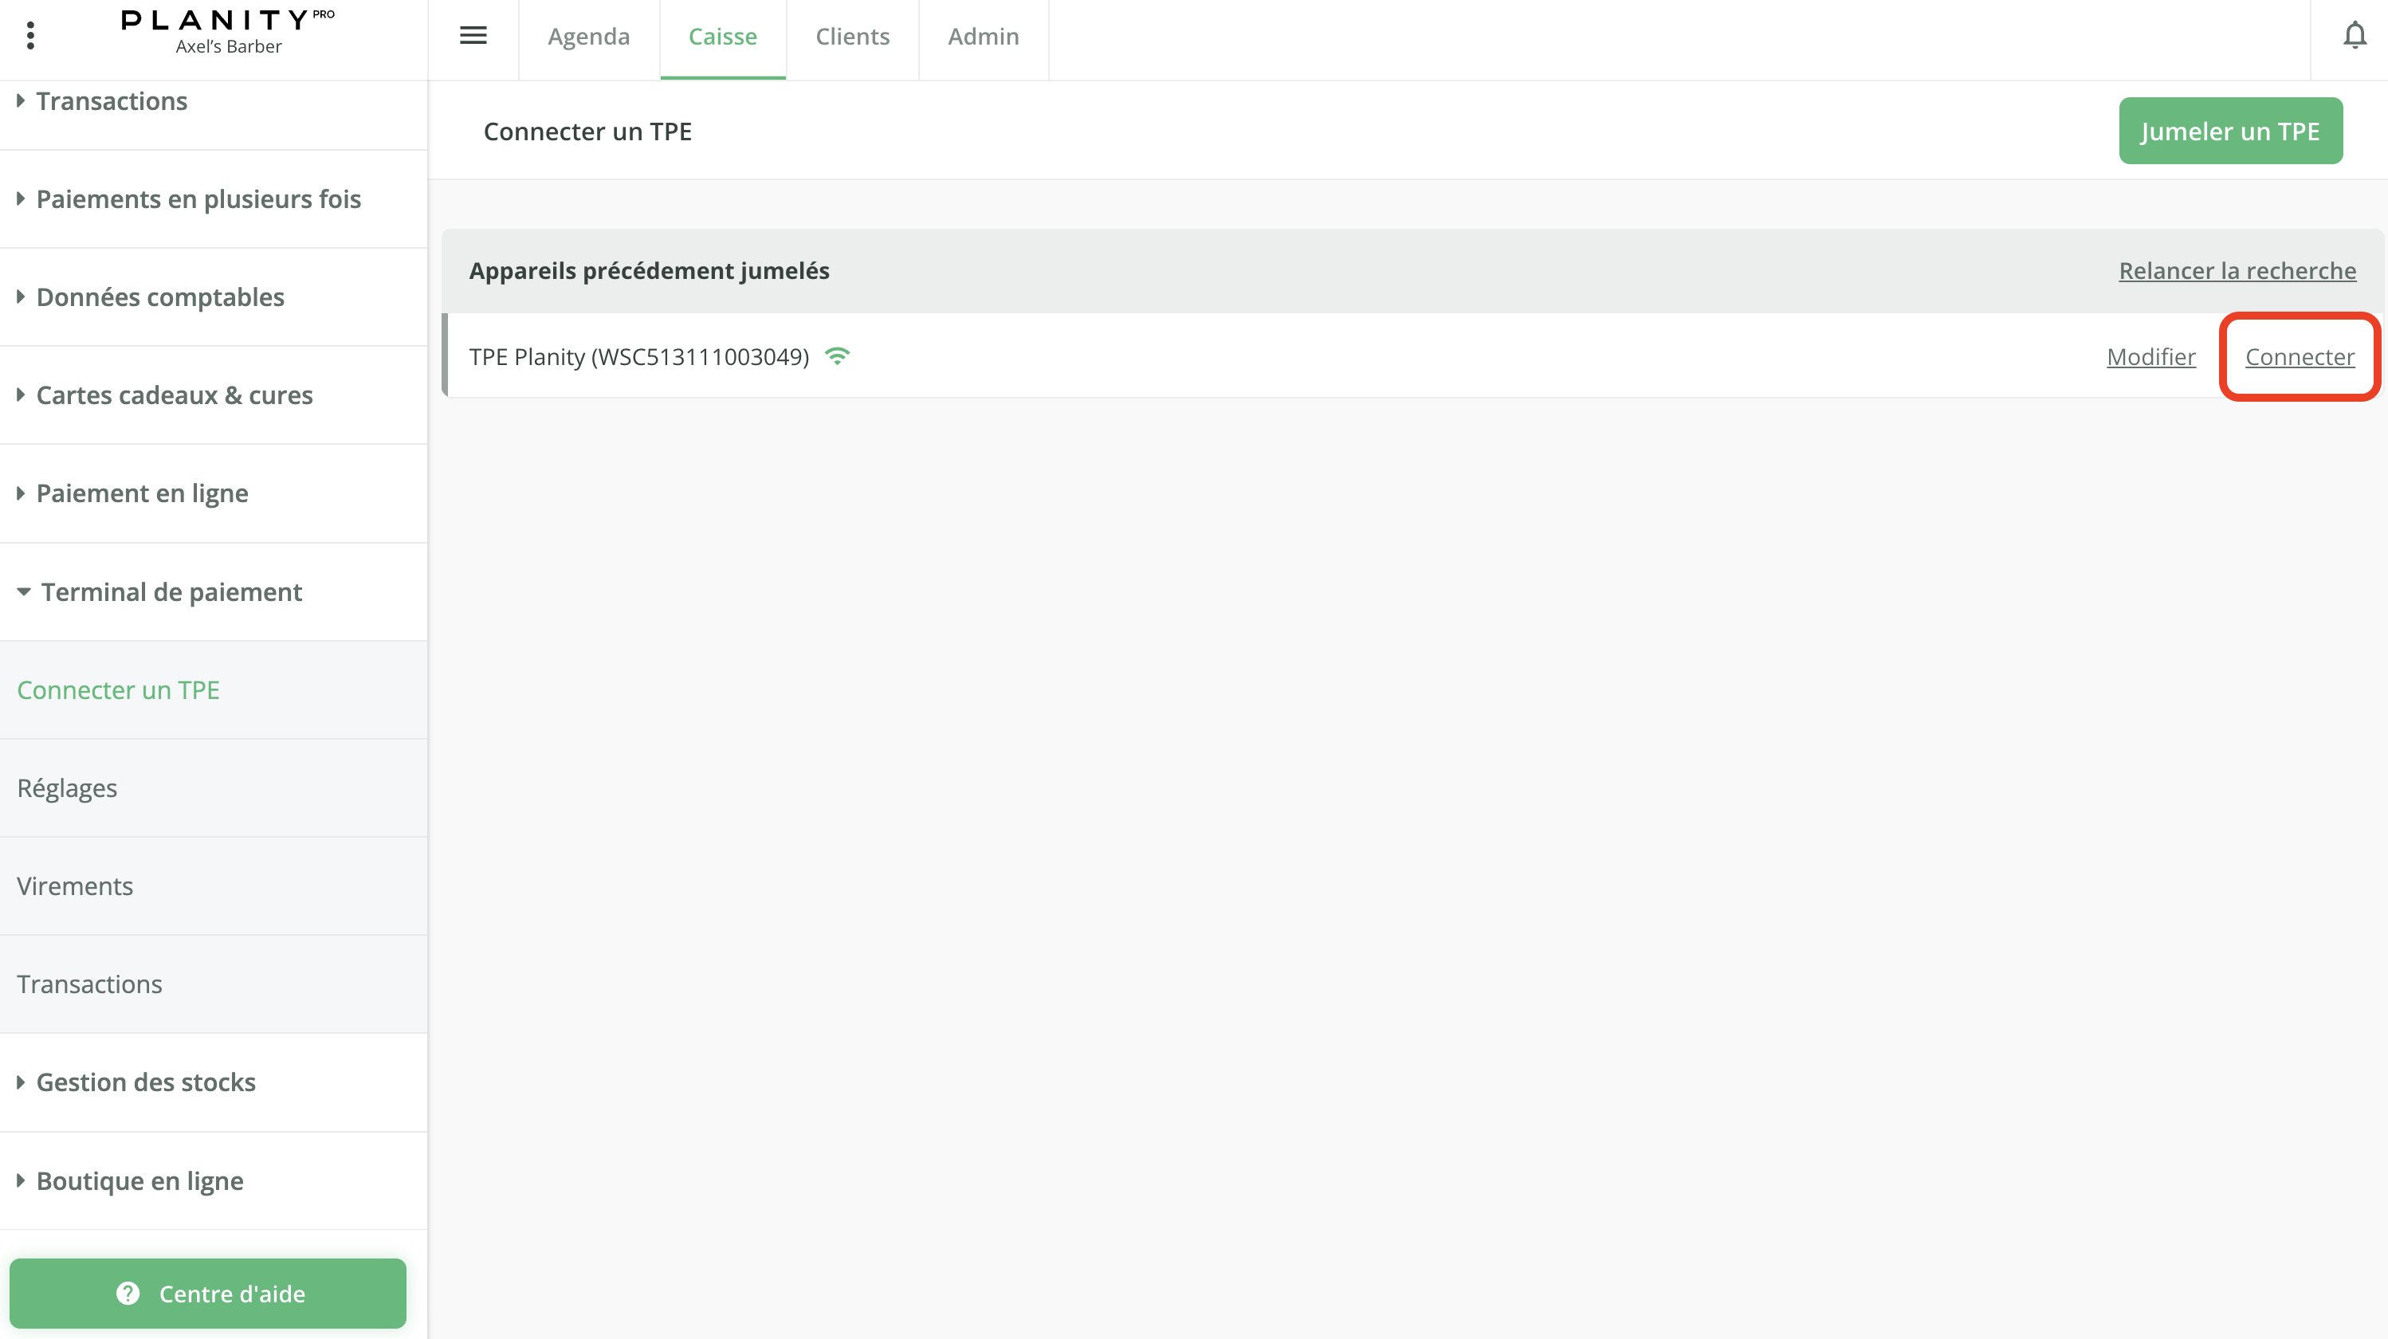Image resolution: width=2388 pixels, height=1339 pixels.
Task: Click Relancer la recherche link
Action: point(2237,271)
